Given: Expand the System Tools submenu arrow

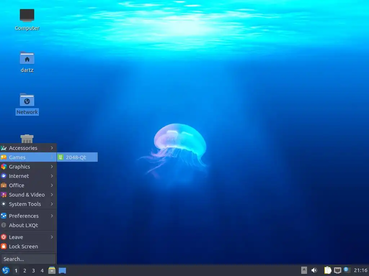Looking at the screenshot, I should pyautogui.click(x=52, y=204).
